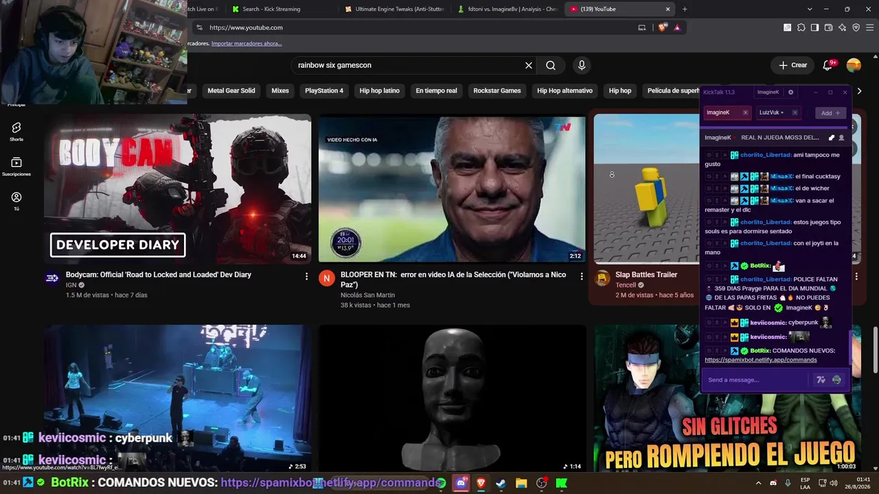Click Importar marcadores ahora link
879x494 pixels.
point(247,43)
